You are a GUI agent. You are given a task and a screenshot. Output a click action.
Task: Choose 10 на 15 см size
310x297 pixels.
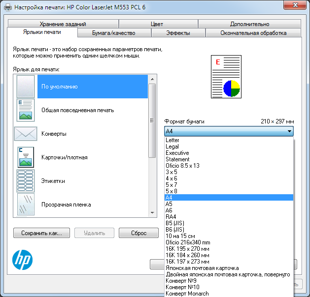point(229,236)
